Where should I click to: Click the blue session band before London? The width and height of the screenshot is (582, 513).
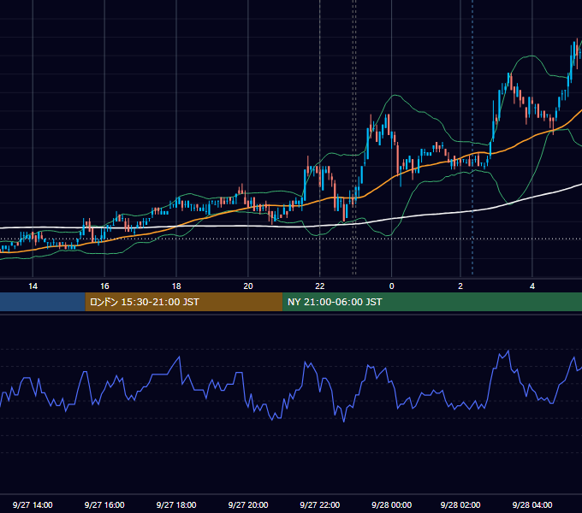pos(43,302)
